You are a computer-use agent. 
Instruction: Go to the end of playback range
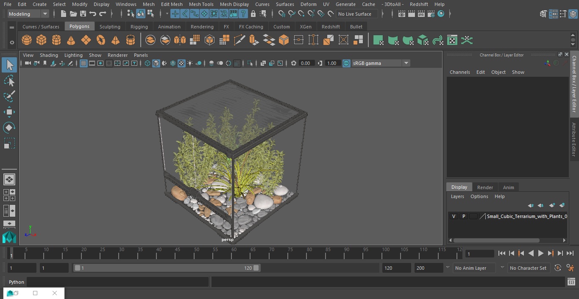tap(570, 253)
